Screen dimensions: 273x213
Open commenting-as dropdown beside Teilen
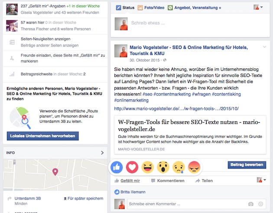261,180
